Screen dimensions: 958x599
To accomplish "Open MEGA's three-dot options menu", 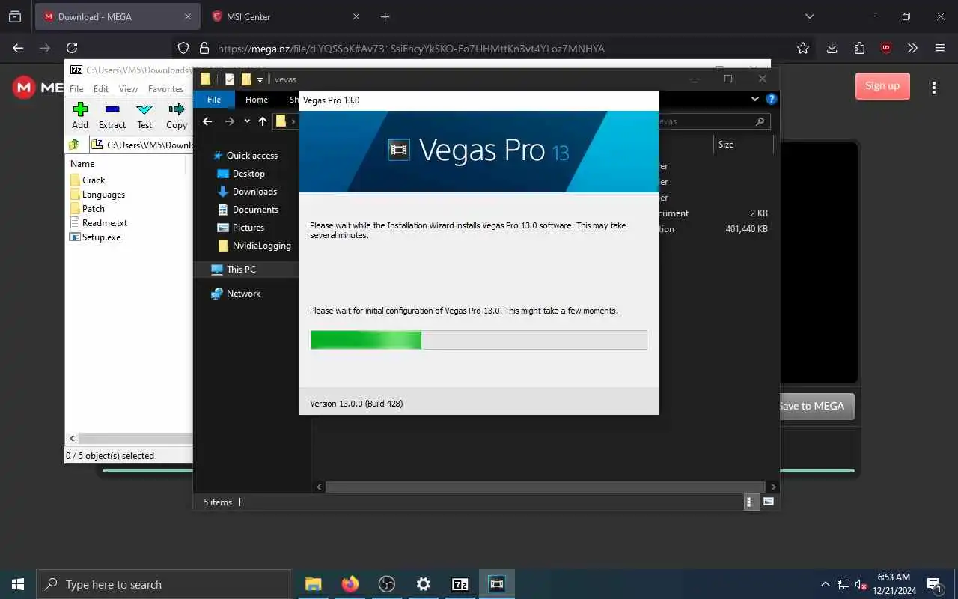I will pyautogui.click(x=934, y=88).
